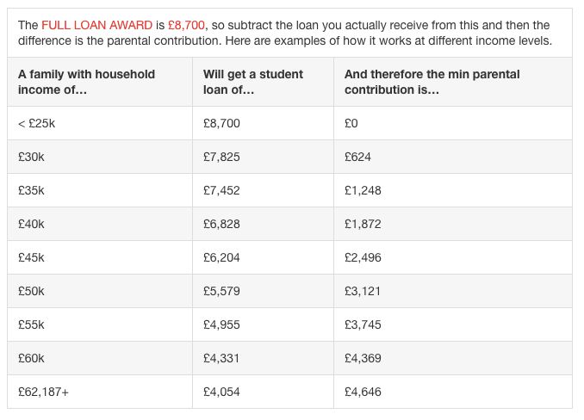Click the £4,646 contribution amount
This screenshot has height=420, width=584.
(363, 392)
